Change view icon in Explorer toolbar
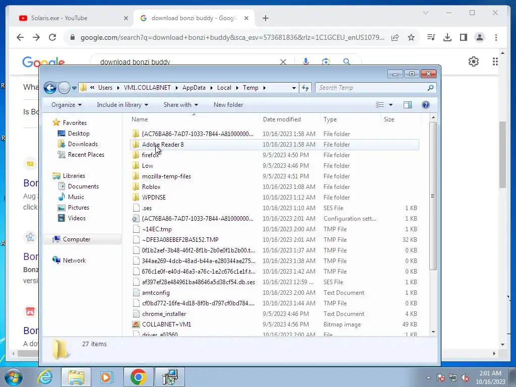516x387 pixels. click(380, 105)
